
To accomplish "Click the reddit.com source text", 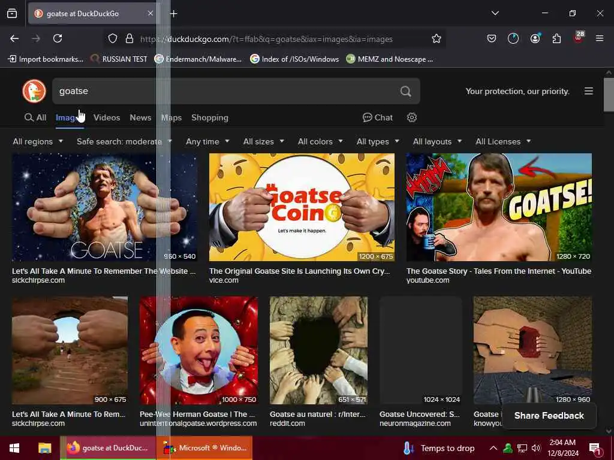I will click(287, 423).
